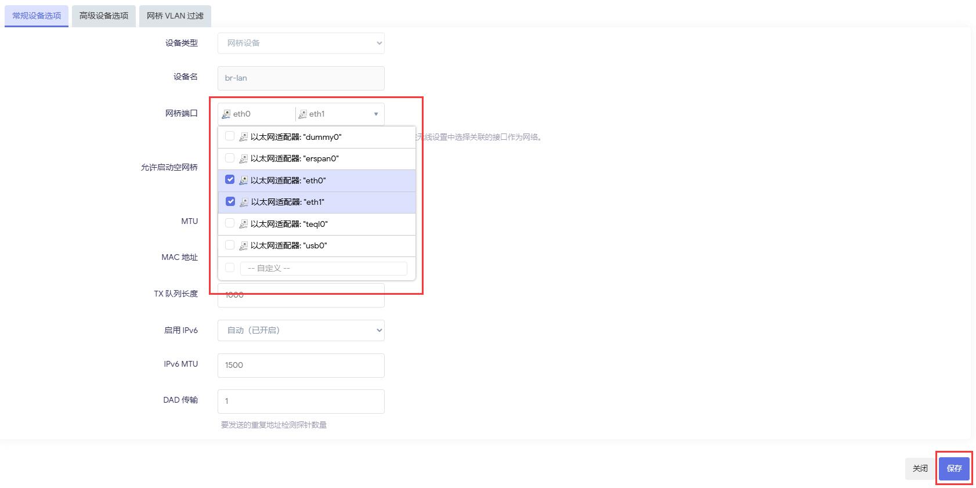
Task: Click the 关闭 button
Action: pos(920,468)
